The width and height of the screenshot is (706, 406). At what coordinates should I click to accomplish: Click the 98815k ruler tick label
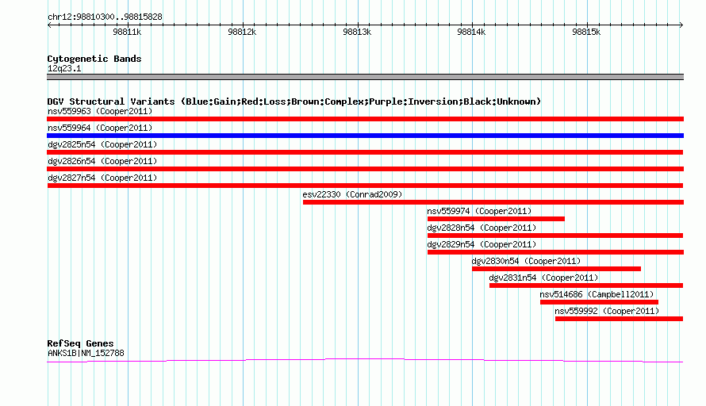point(585,32)
